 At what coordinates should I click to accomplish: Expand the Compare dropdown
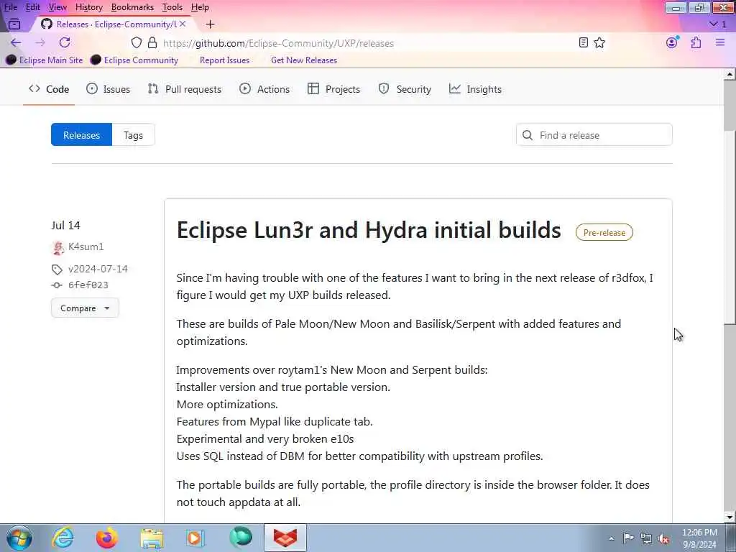85,308
